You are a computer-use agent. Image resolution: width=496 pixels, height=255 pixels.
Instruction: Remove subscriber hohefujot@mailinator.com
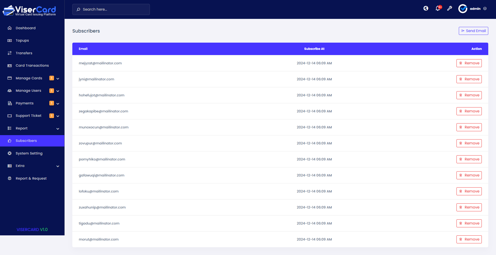point(469,95)
